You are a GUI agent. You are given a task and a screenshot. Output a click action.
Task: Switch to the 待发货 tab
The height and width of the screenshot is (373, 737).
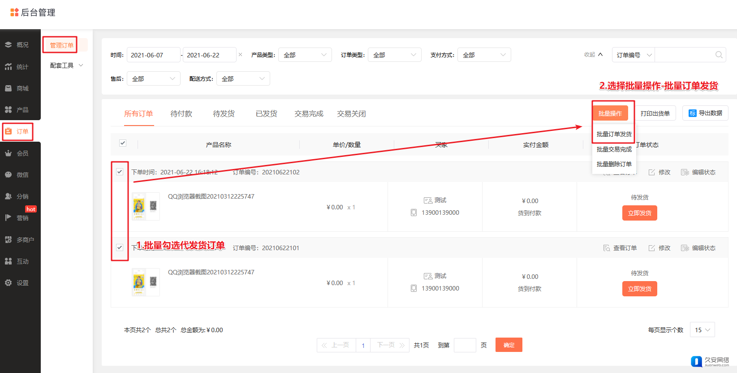[224, 114]
